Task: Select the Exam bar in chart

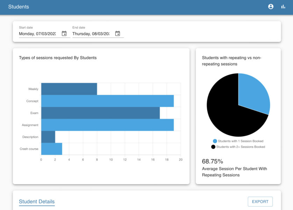Action: tap(100, 113)
